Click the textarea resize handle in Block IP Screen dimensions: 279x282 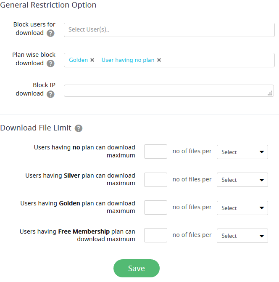(270, 93)
